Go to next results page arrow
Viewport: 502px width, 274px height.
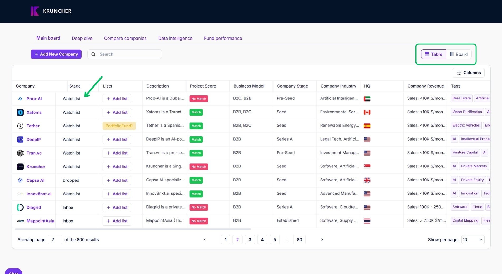tap(322, 240)
